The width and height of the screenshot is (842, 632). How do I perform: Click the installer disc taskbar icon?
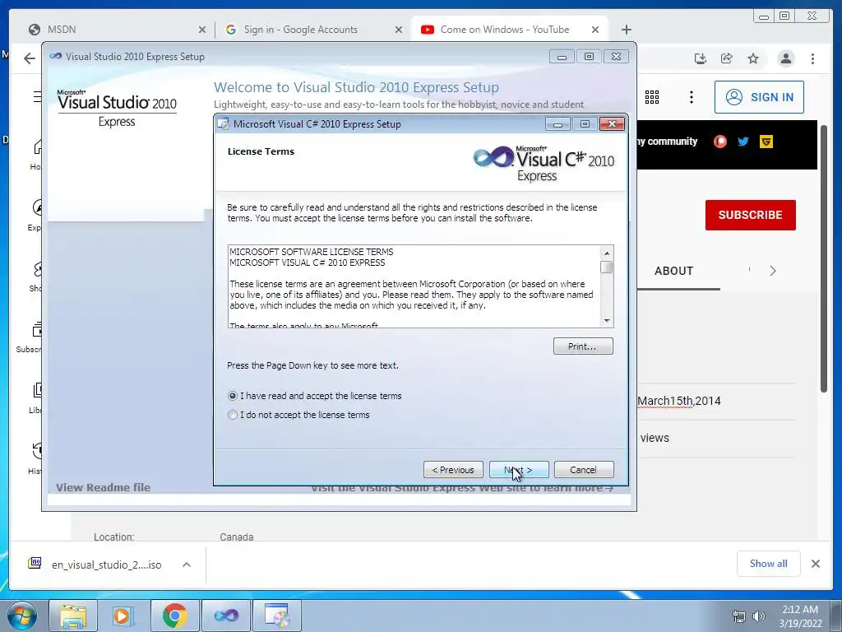(x=277, y=616)
